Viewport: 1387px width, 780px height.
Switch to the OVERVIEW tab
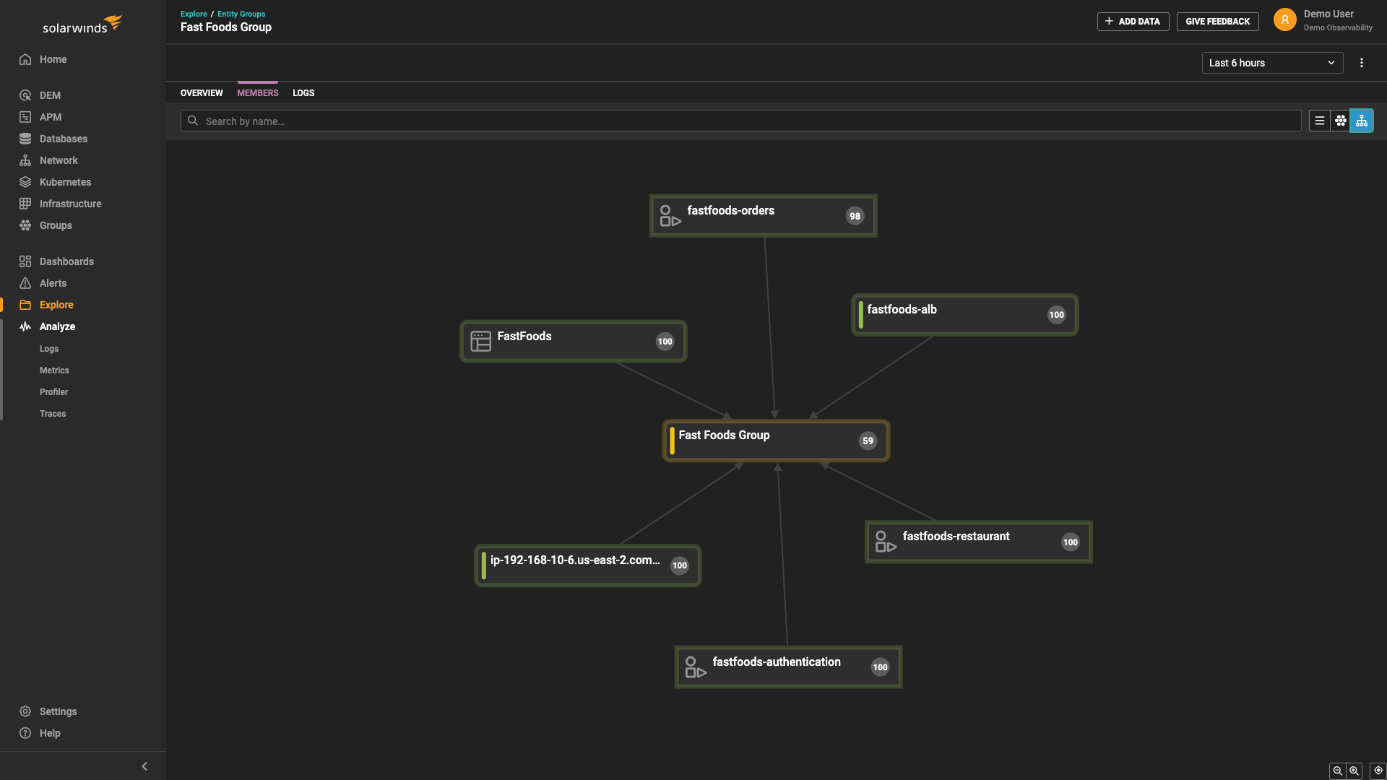click(x=202, y=93)
